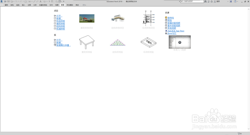Switch to the 系统 ribbon tab
This screenshot has width=250, height=135.
point(18,5)
